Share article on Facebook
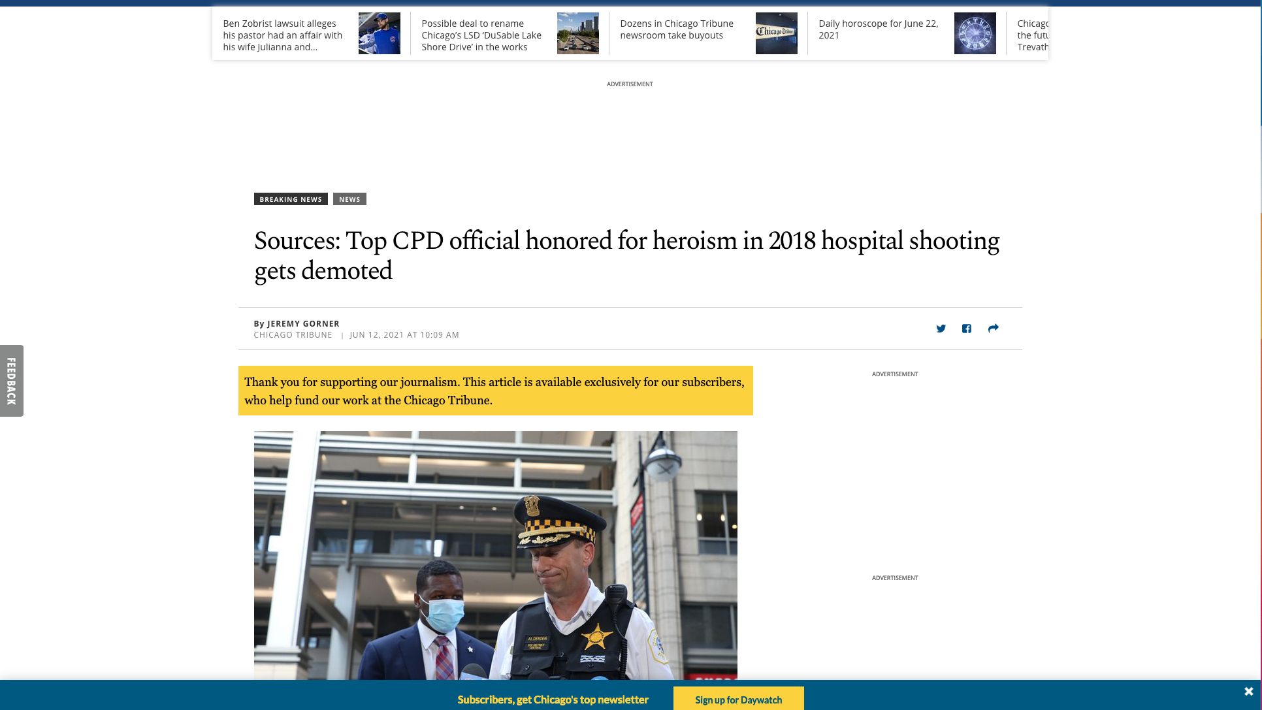This screenshot has width=1262, height=710. click(967, 329)
